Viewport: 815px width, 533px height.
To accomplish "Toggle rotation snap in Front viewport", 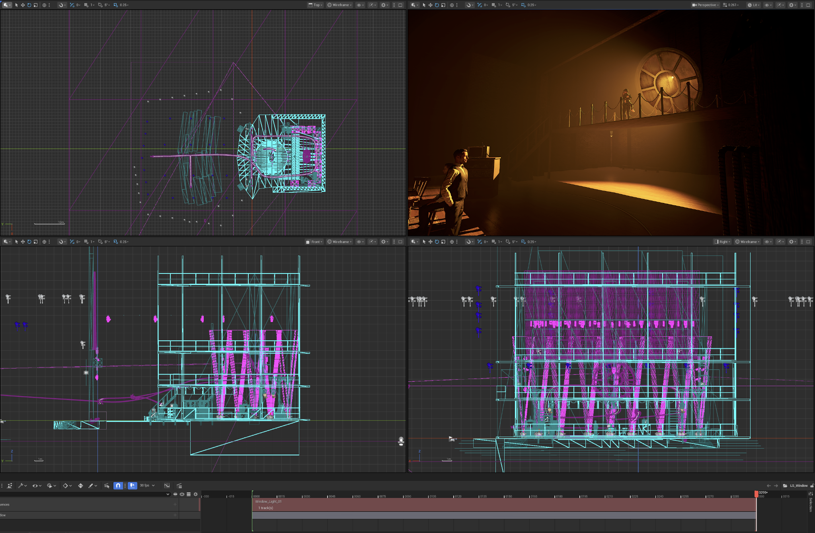I will coord(100,242).
